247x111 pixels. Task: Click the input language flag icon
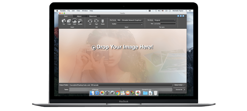coord(163,11)
